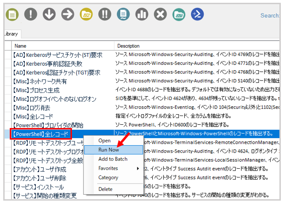Click description mentioning イベントID600

172,125
